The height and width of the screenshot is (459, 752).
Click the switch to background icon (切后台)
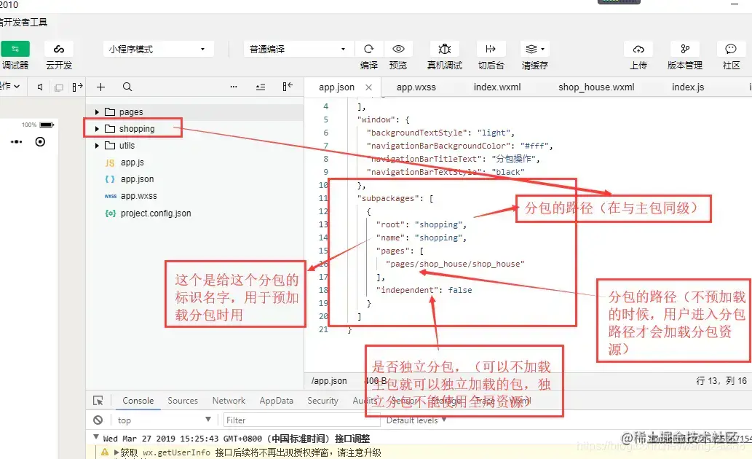point(491,49)
